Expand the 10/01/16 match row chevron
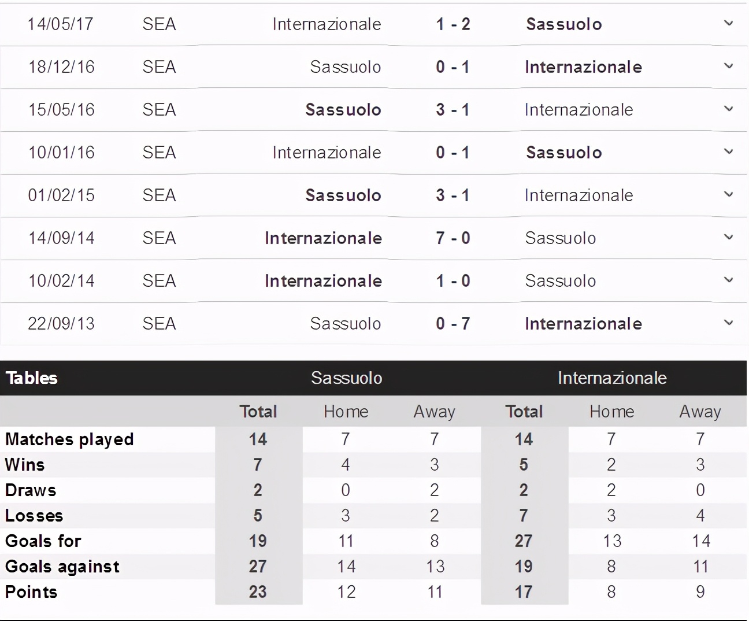 coord(728,151)
